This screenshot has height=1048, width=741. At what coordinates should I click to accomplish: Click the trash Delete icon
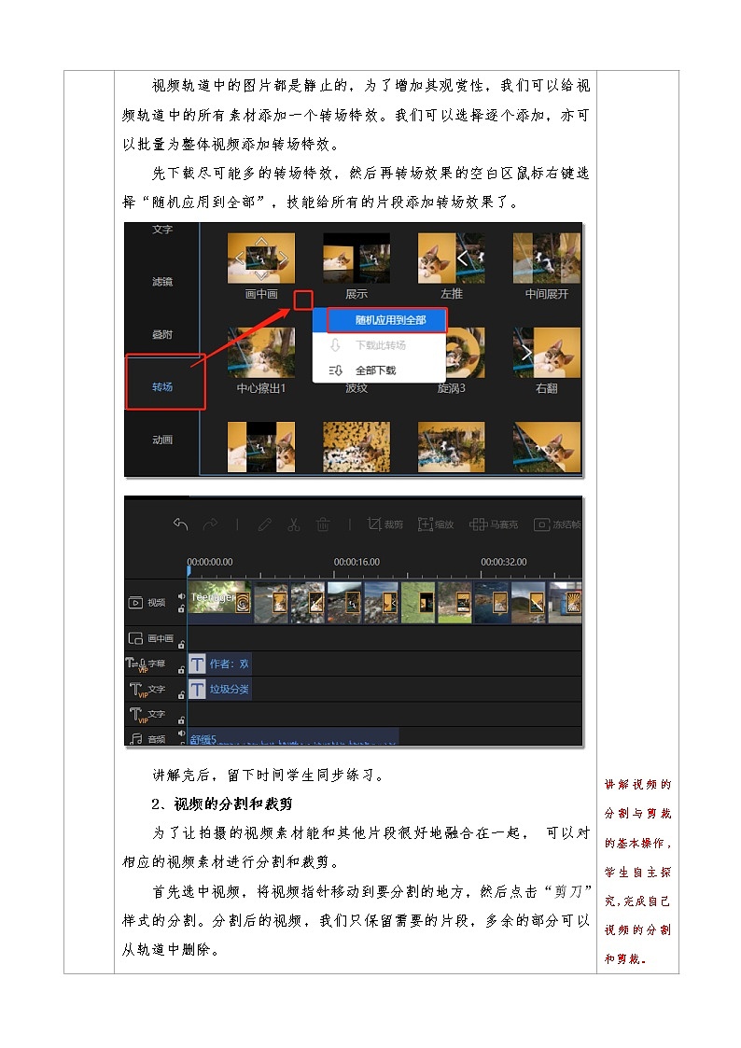click(323, 524)
